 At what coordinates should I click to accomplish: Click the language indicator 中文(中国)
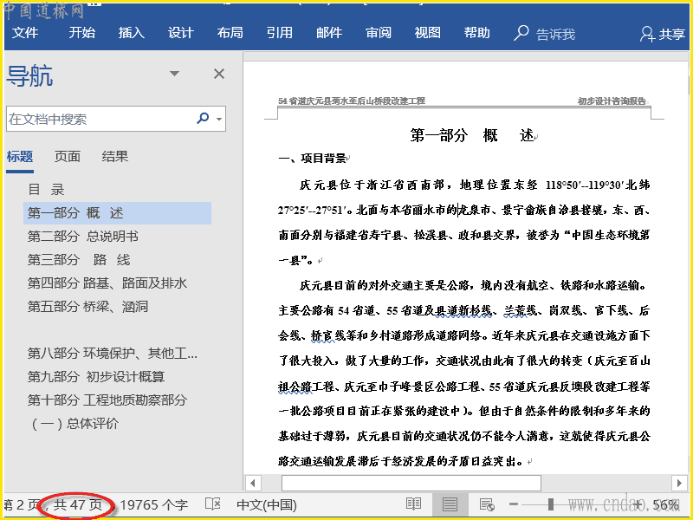pos(267,504)
